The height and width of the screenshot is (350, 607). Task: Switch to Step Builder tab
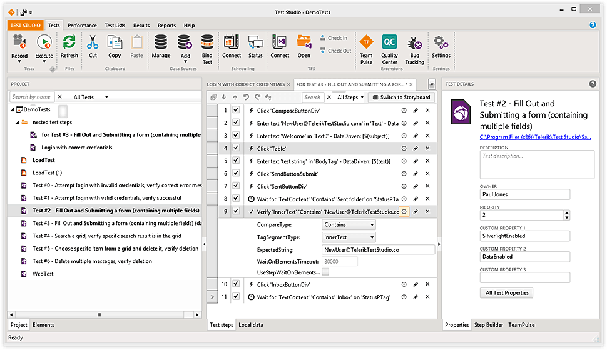(489, 325)
